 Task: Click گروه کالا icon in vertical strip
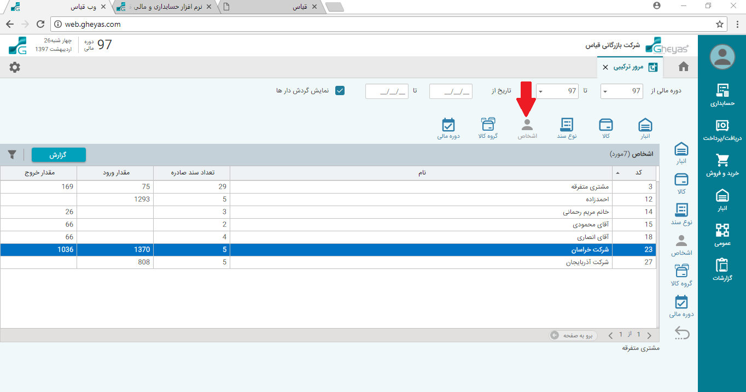coord(681,276)
